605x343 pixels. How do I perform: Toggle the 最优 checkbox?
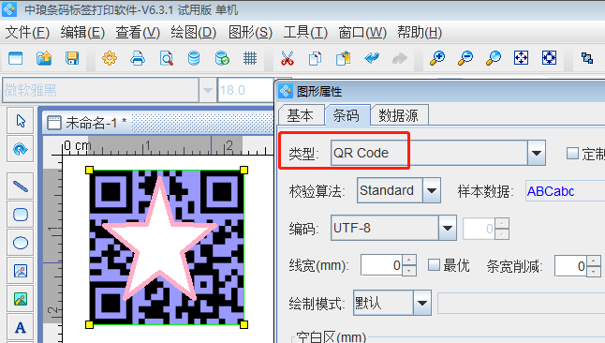point(434,265)
